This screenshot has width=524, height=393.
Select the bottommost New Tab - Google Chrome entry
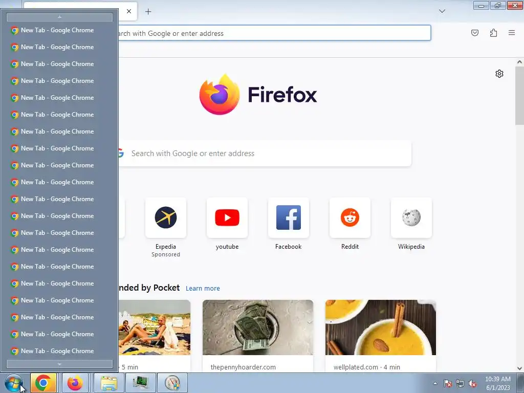59,351
